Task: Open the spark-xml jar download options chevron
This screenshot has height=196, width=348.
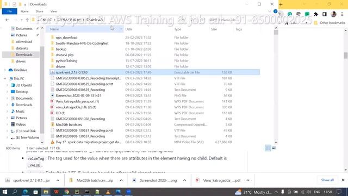Action: point(58,180)
